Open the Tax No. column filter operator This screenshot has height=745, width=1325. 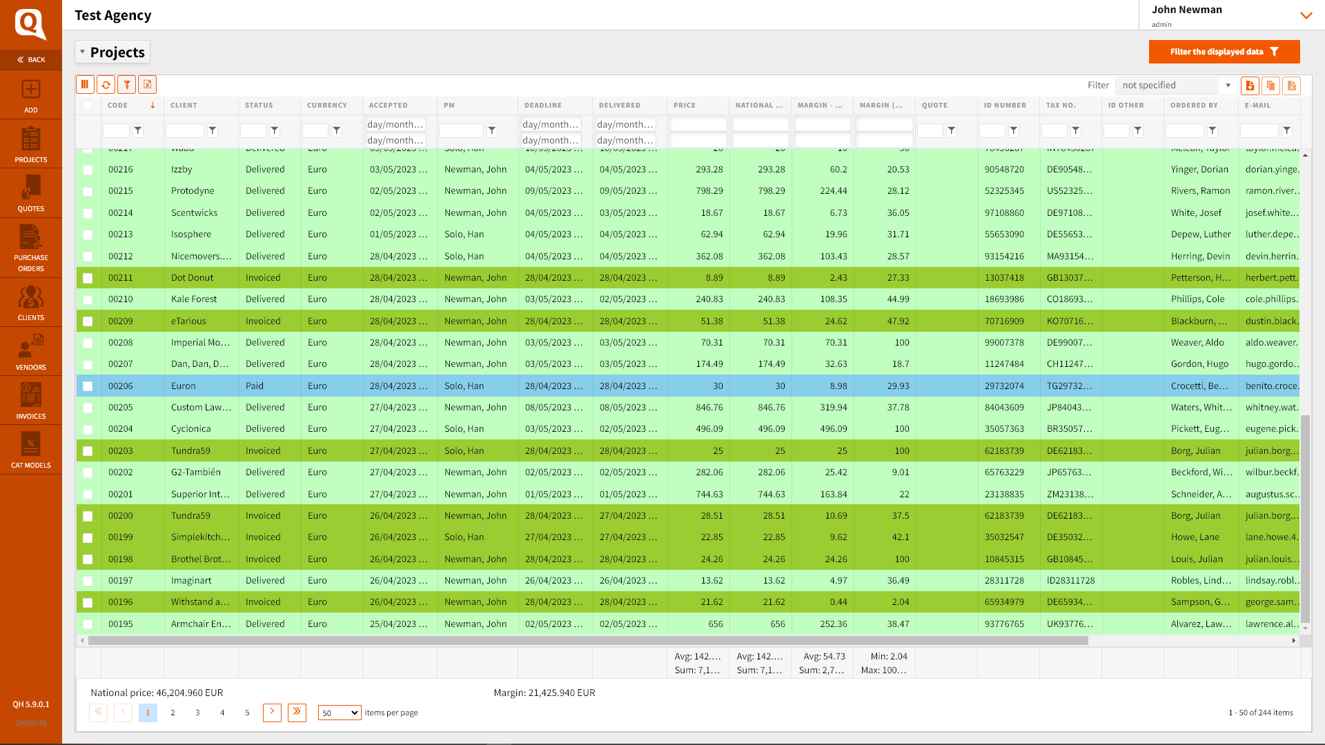1076,130
